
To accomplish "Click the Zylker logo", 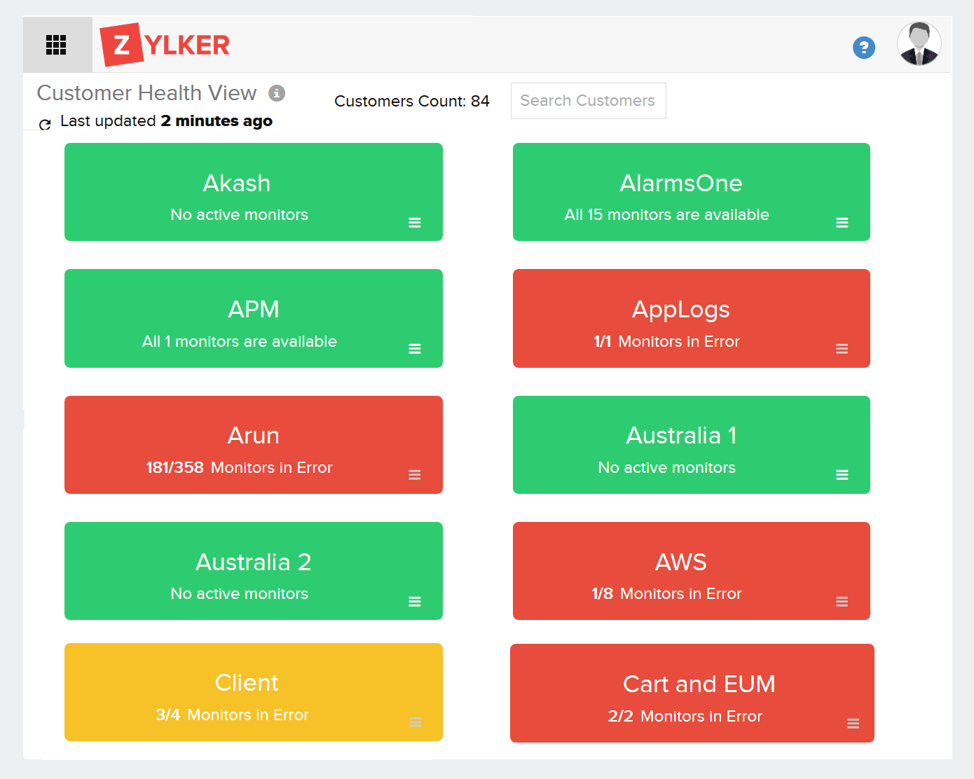I will click(x=165, y=46).
